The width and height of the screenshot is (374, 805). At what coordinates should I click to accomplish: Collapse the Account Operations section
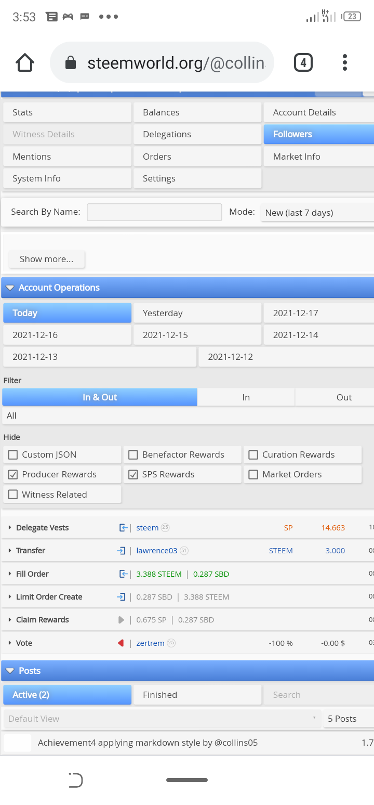(x=10, y=288)
